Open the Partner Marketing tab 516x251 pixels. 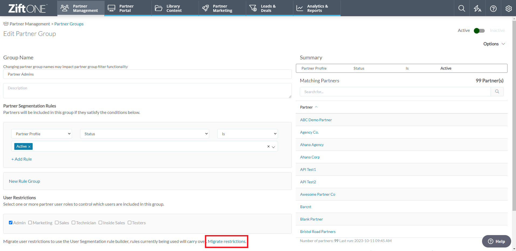point(222,8)
